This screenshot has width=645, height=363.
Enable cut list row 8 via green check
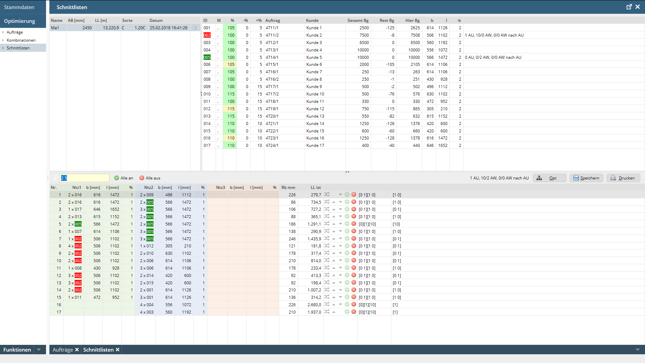click(347, 246)
